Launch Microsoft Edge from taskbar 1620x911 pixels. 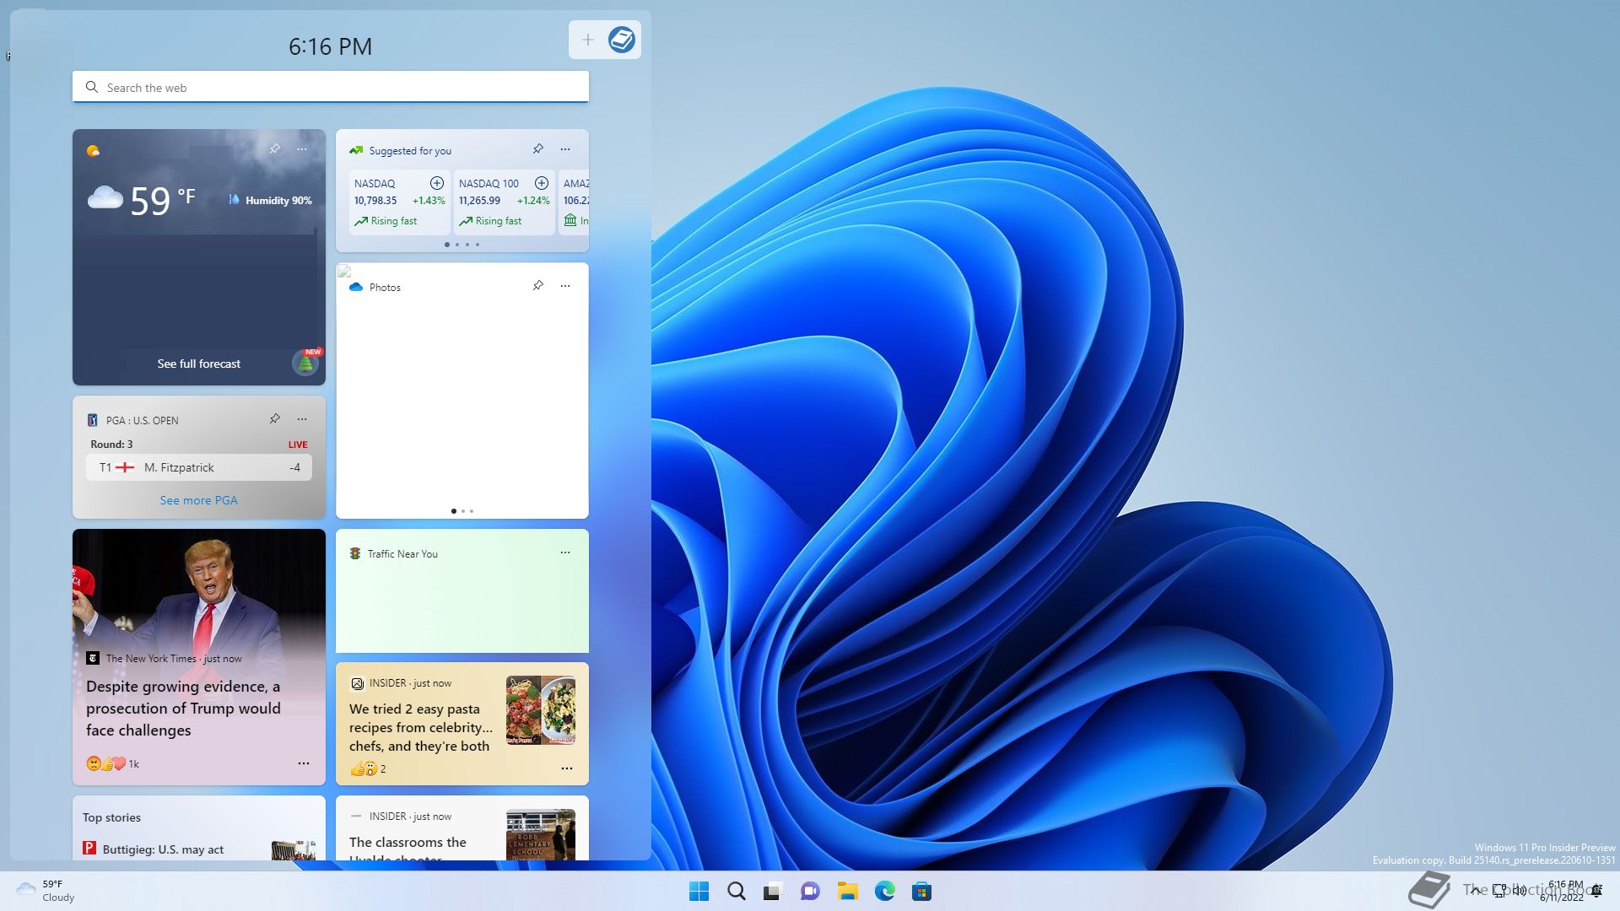(884, 891)
